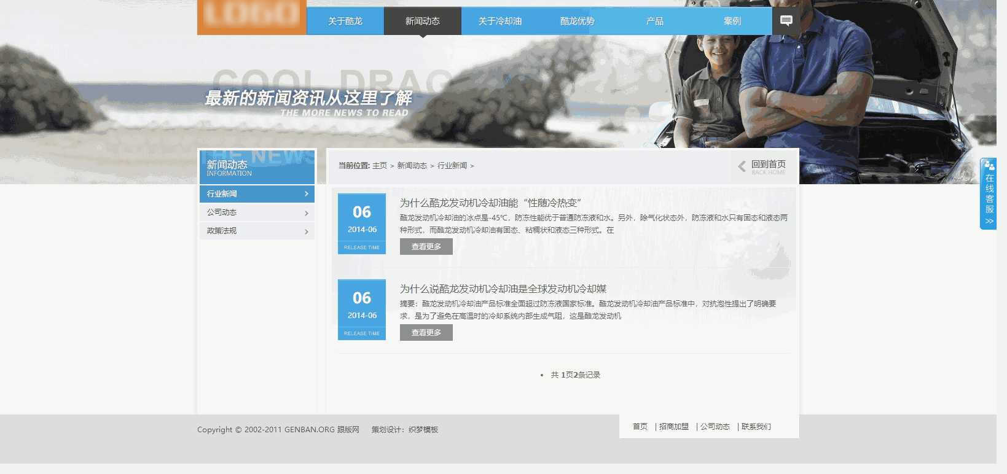This screenshot has width=1007, height=474.
Task: Click 行业新闻 in the breadcrumb
Action: click(452, 166)
